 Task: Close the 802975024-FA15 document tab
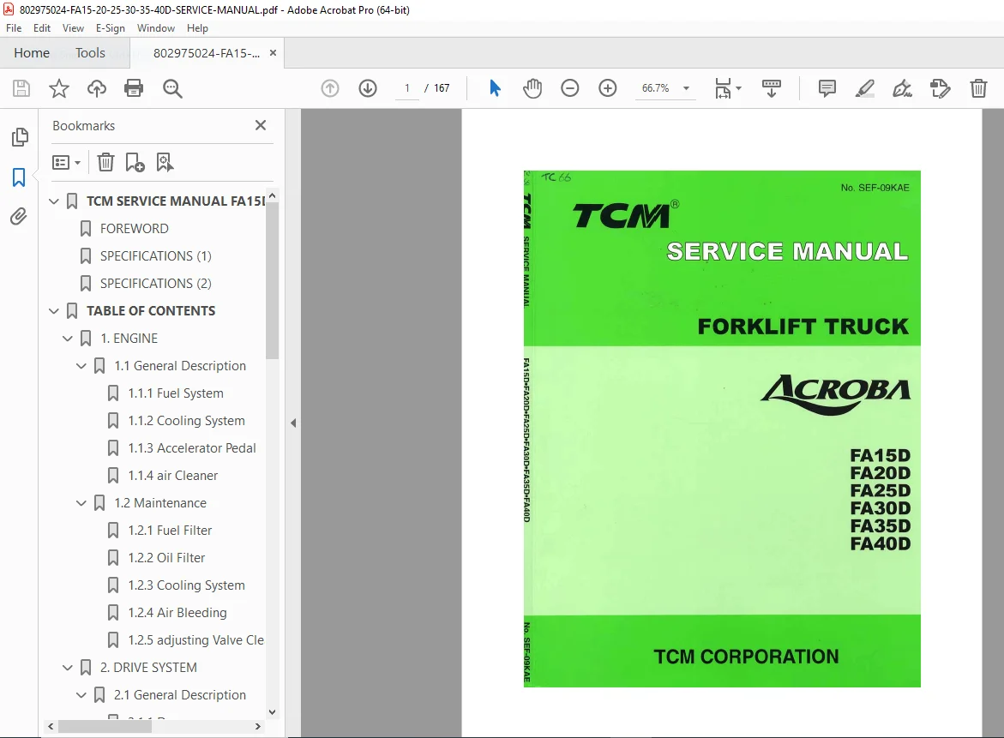[273, 53]
